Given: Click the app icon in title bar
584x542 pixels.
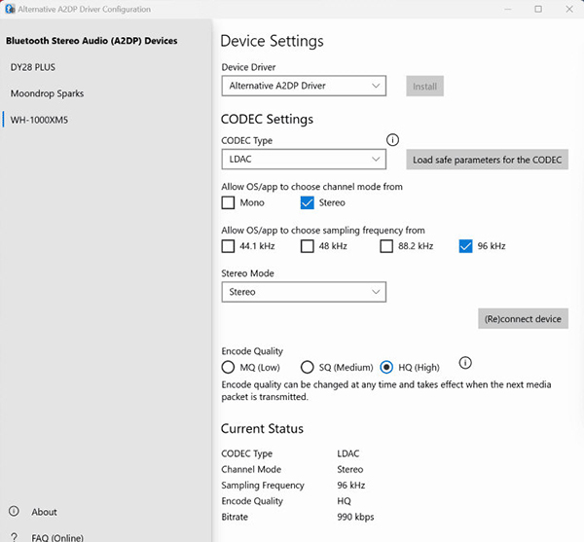Looking at the screenshot, I should (x=9, y=10).
